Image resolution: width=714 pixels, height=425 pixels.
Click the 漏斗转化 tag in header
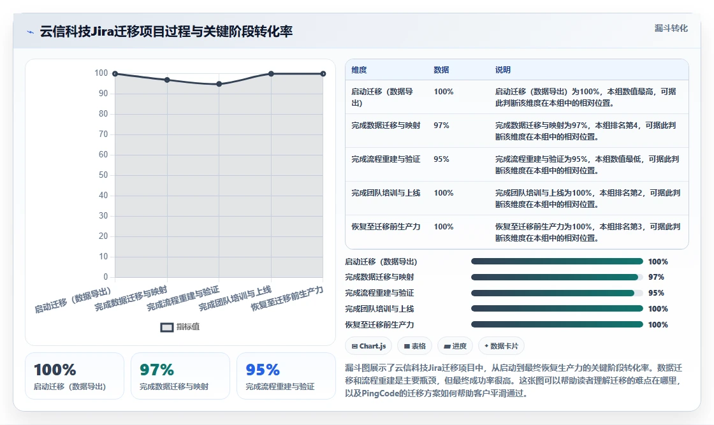pos(671,28)
